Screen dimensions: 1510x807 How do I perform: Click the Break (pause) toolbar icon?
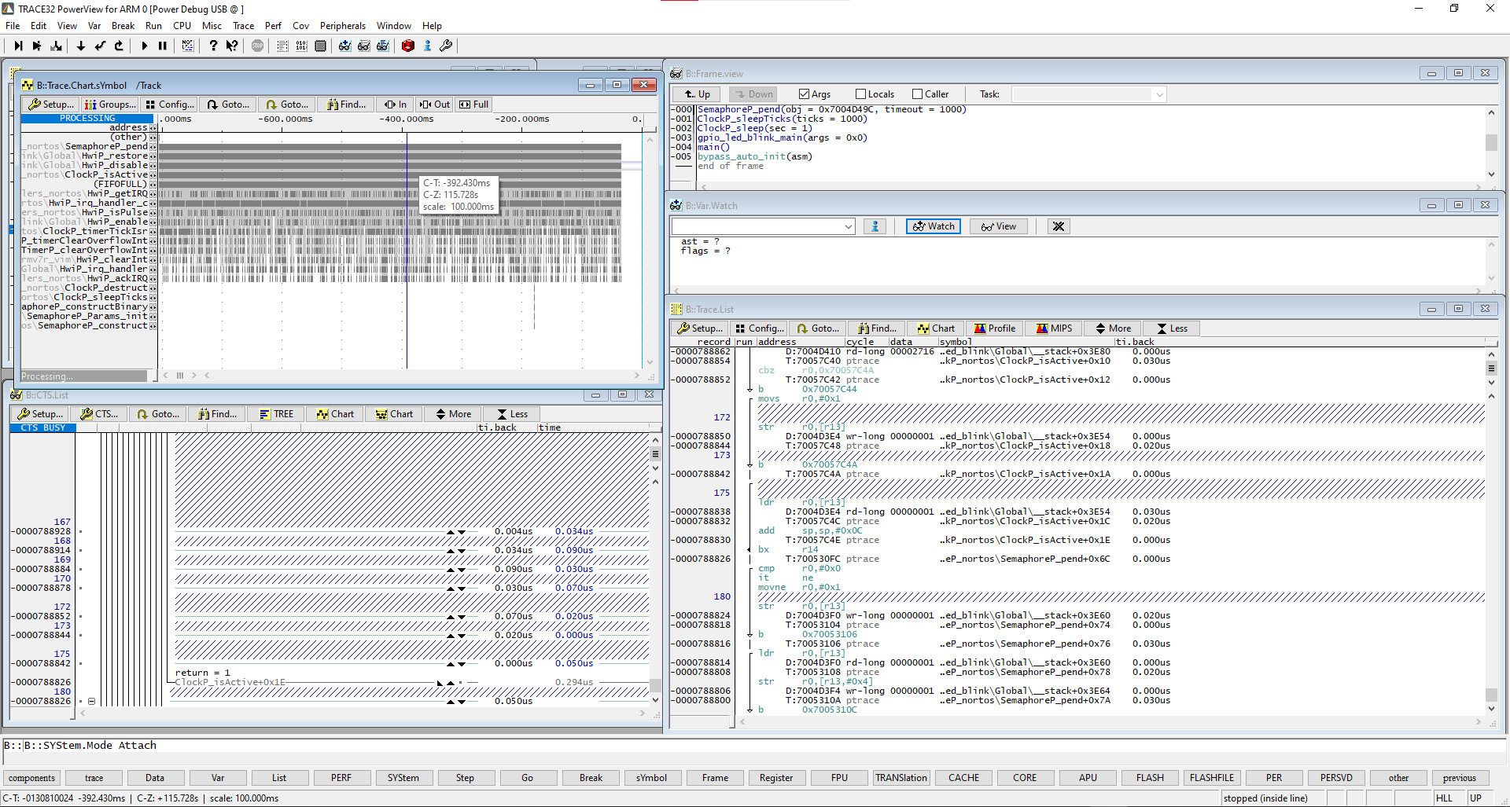click(163, 46)
